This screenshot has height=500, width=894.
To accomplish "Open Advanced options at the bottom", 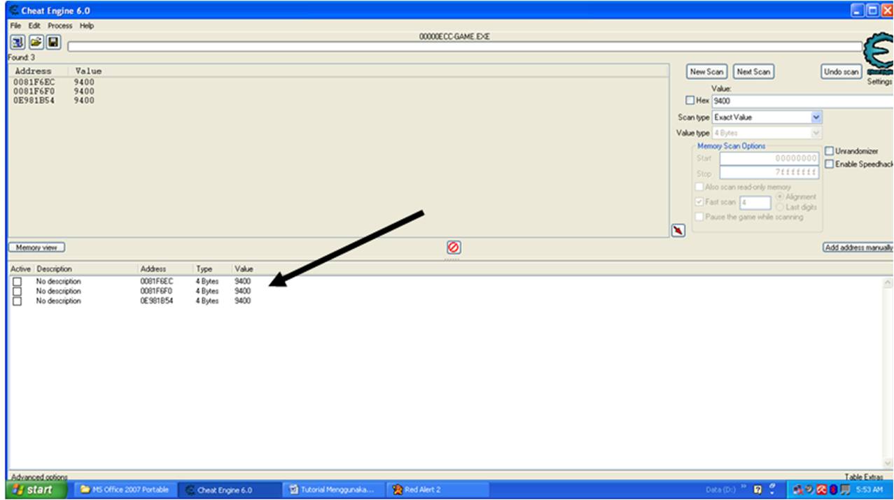I will (x=39, y=477).
